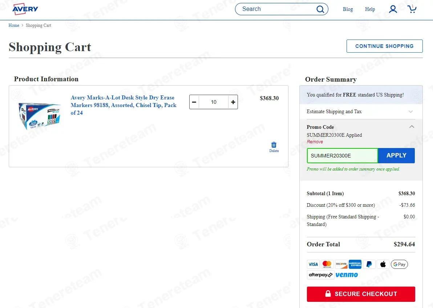The width and height of the screenshot is (433, 308).
Task: Click the 'SUMMER20300E Applied' text
Action: pos(334,135)
